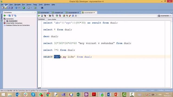Click the Unshared SQL Worksheet icon
The height and width of the screenshot is (97, 173).
click(64, 16)
